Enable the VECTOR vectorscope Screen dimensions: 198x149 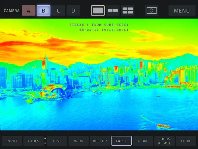(x=100, y=141)
